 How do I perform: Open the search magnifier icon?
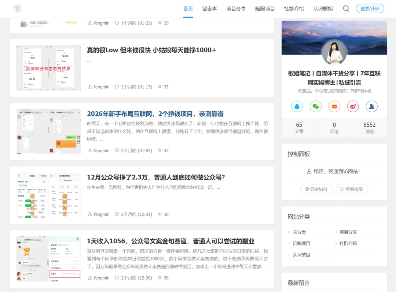pyautogui.click(x=346, y=8)
